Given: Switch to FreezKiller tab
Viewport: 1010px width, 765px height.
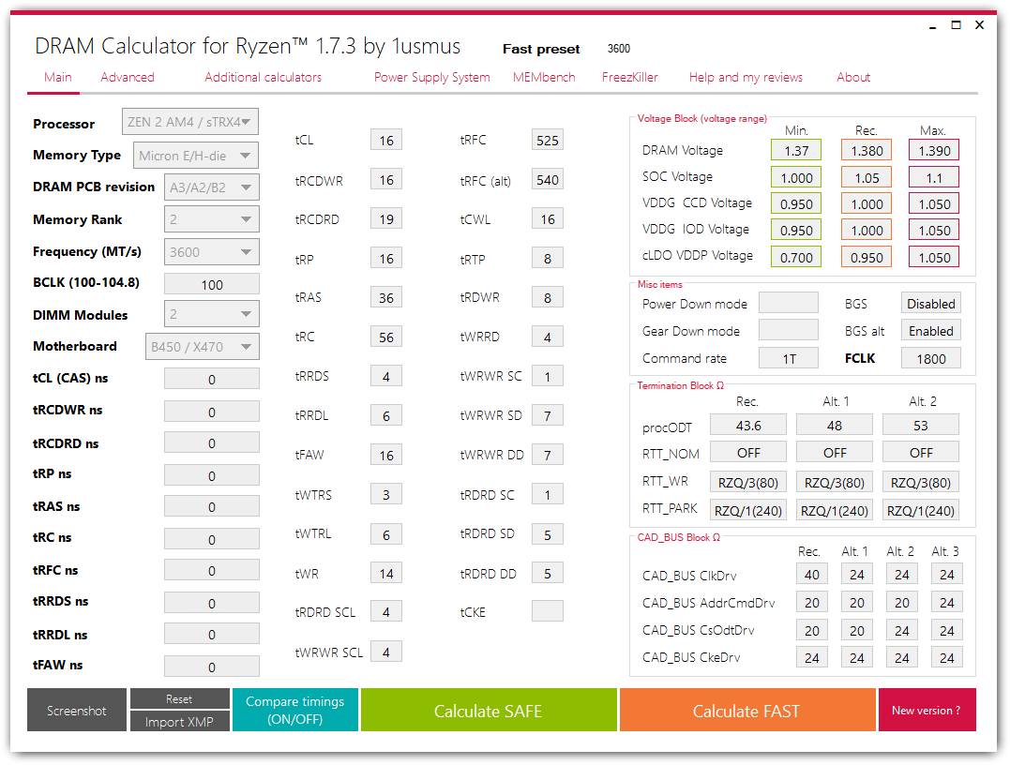Looking at the screenshot, I should [x=630, y=77].
